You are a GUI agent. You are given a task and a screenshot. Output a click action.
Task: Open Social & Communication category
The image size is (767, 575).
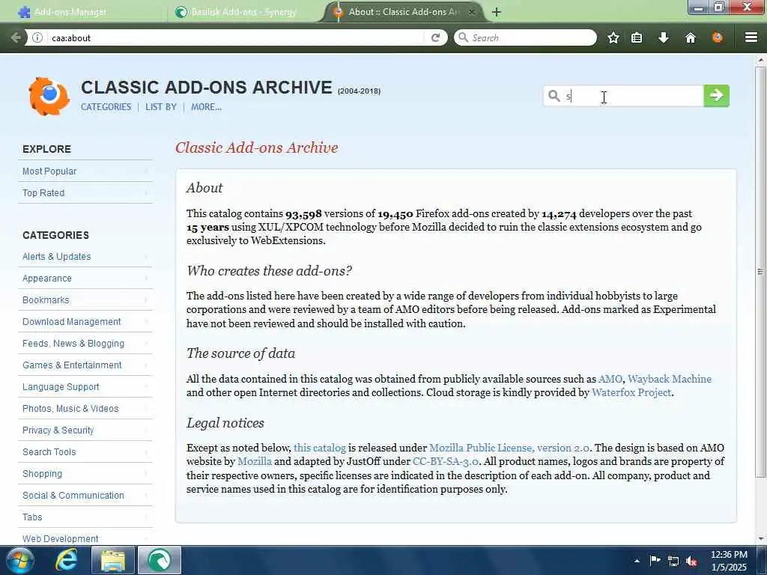[85, 496]
